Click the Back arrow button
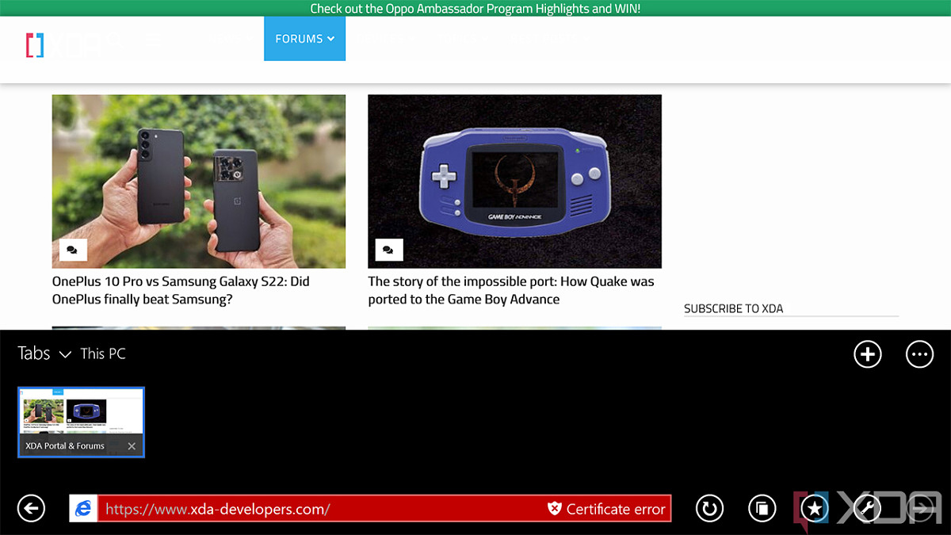This screenshot has height=535, width=951. 31,508
